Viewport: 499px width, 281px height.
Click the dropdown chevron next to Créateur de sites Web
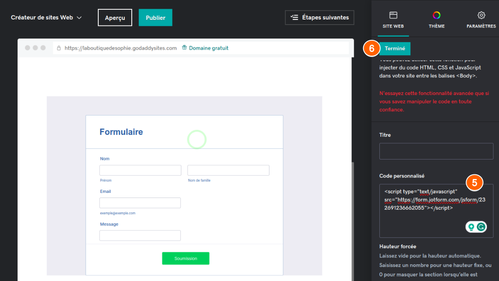point(79,18)
